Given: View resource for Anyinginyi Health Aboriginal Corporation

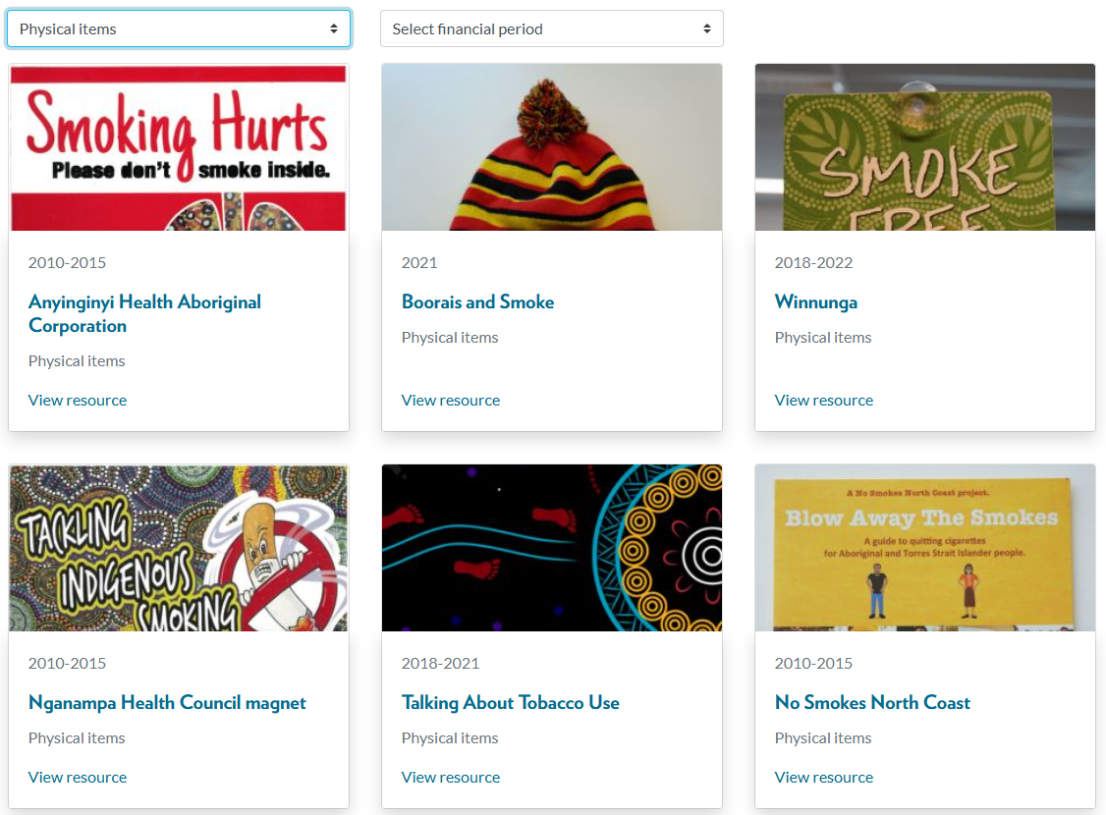Looking at the screenshot, I should point(78,400).
